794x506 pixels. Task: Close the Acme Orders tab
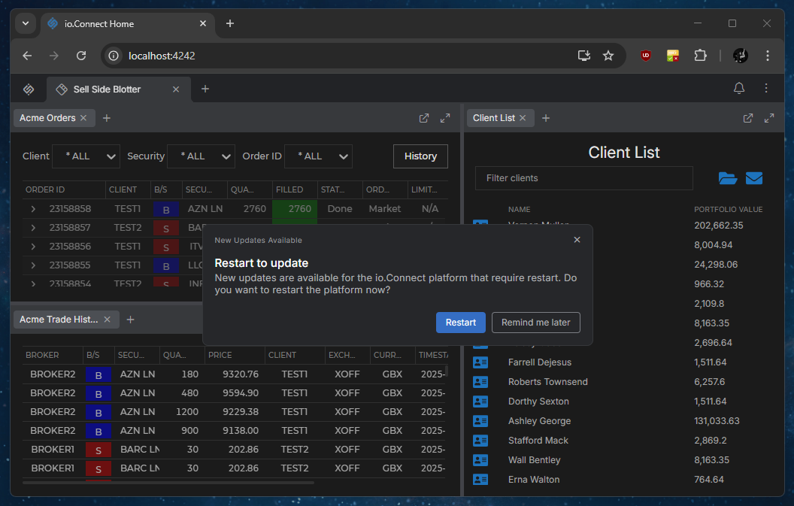click(x=83, y=118)
